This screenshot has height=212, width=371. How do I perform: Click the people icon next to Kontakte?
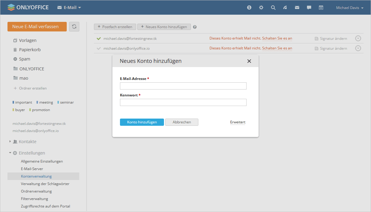(x=15, y=142)
